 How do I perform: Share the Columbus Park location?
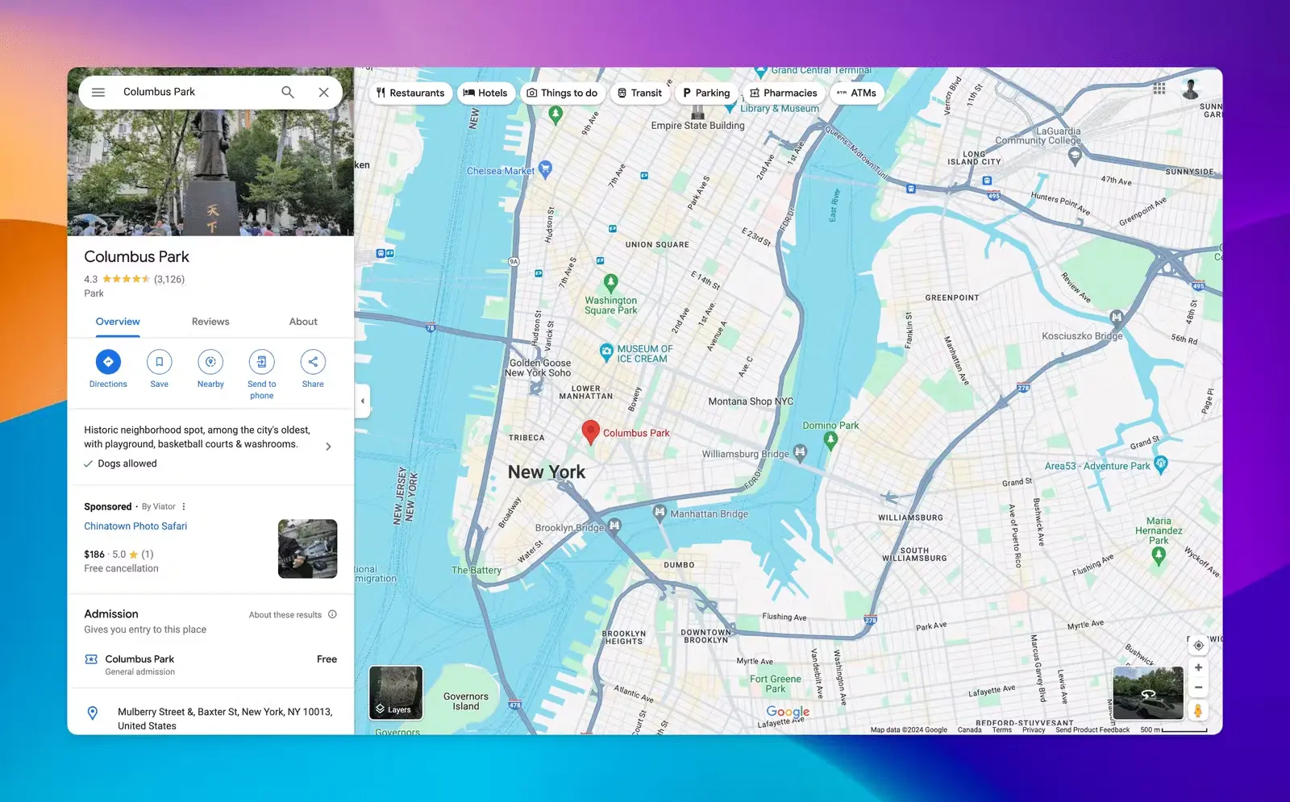coord(313,362)
